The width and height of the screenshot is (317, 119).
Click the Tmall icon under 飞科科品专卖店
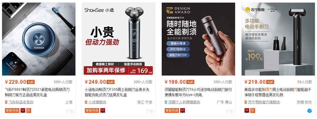point(23,111)
